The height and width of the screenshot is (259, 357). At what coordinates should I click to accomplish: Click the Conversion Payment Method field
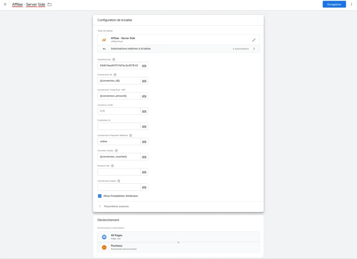119,141
